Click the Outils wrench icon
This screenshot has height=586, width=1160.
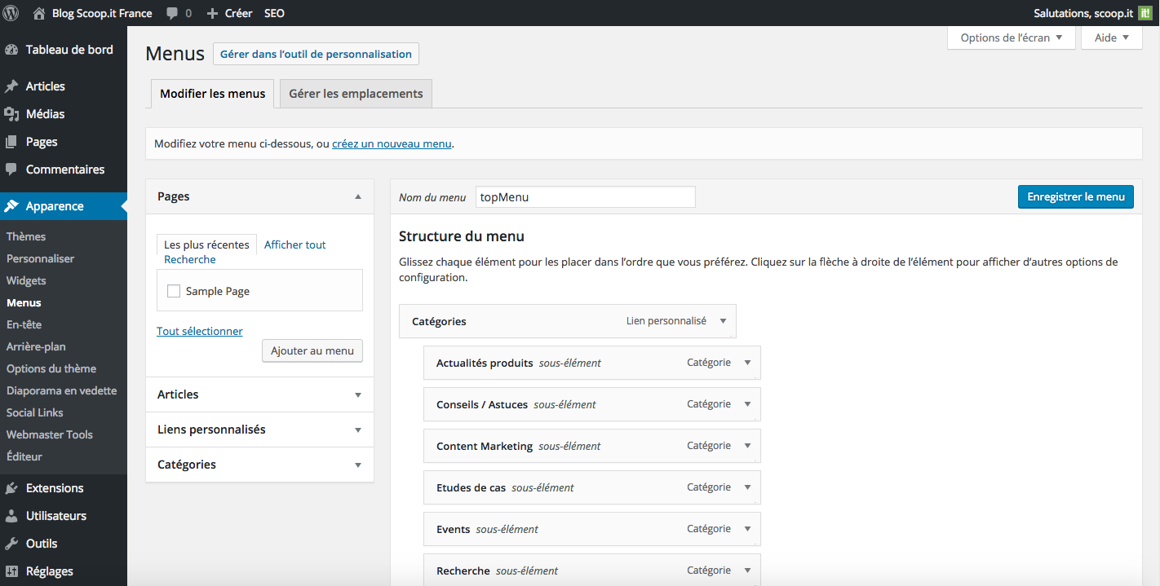(11, 544)
